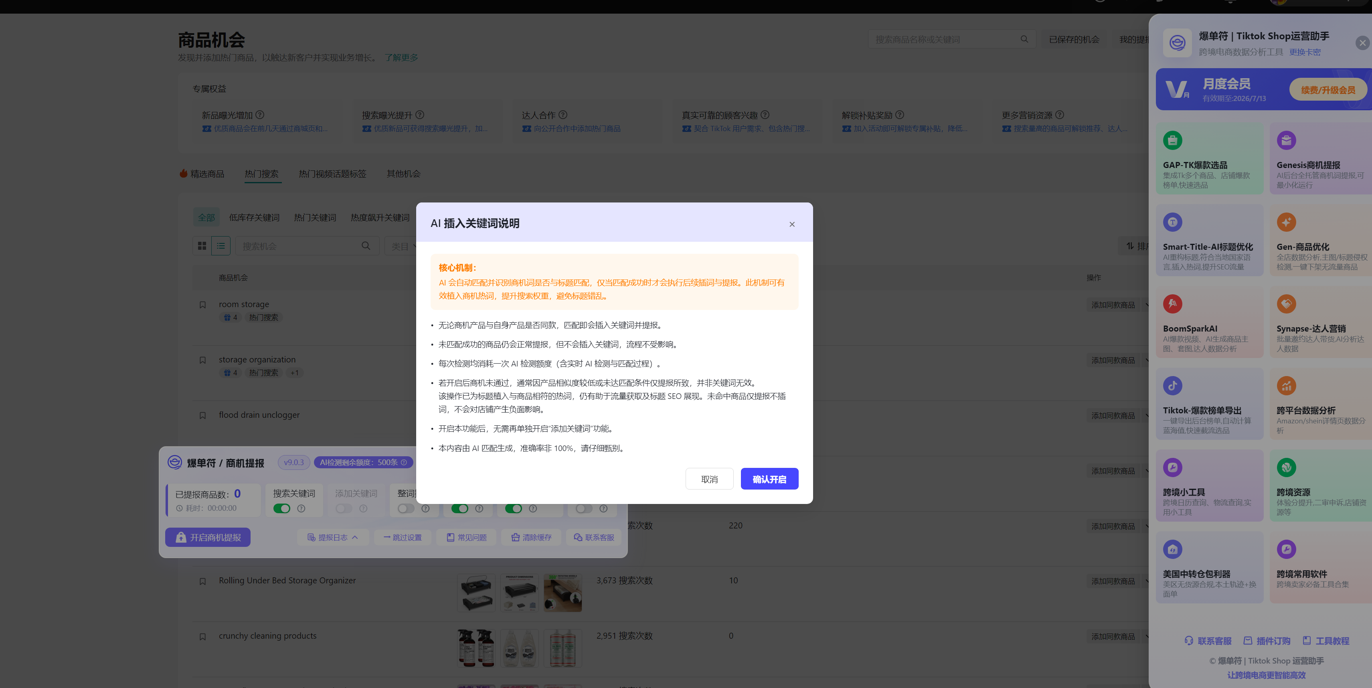The image size is (1372, 688).
Task: Click the 清除缓存 button
Action: (x=532, y=537)
